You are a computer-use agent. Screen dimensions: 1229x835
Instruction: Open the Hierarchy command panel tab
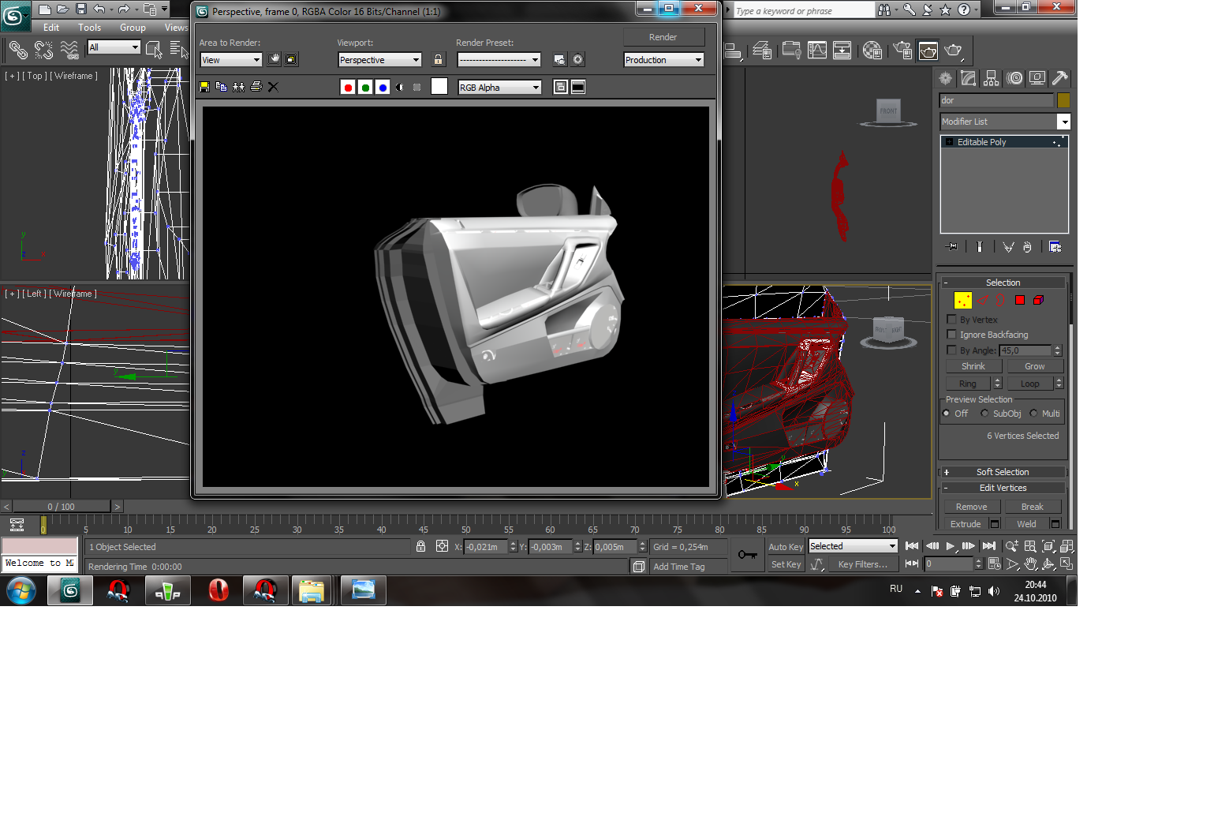point(992,78)
